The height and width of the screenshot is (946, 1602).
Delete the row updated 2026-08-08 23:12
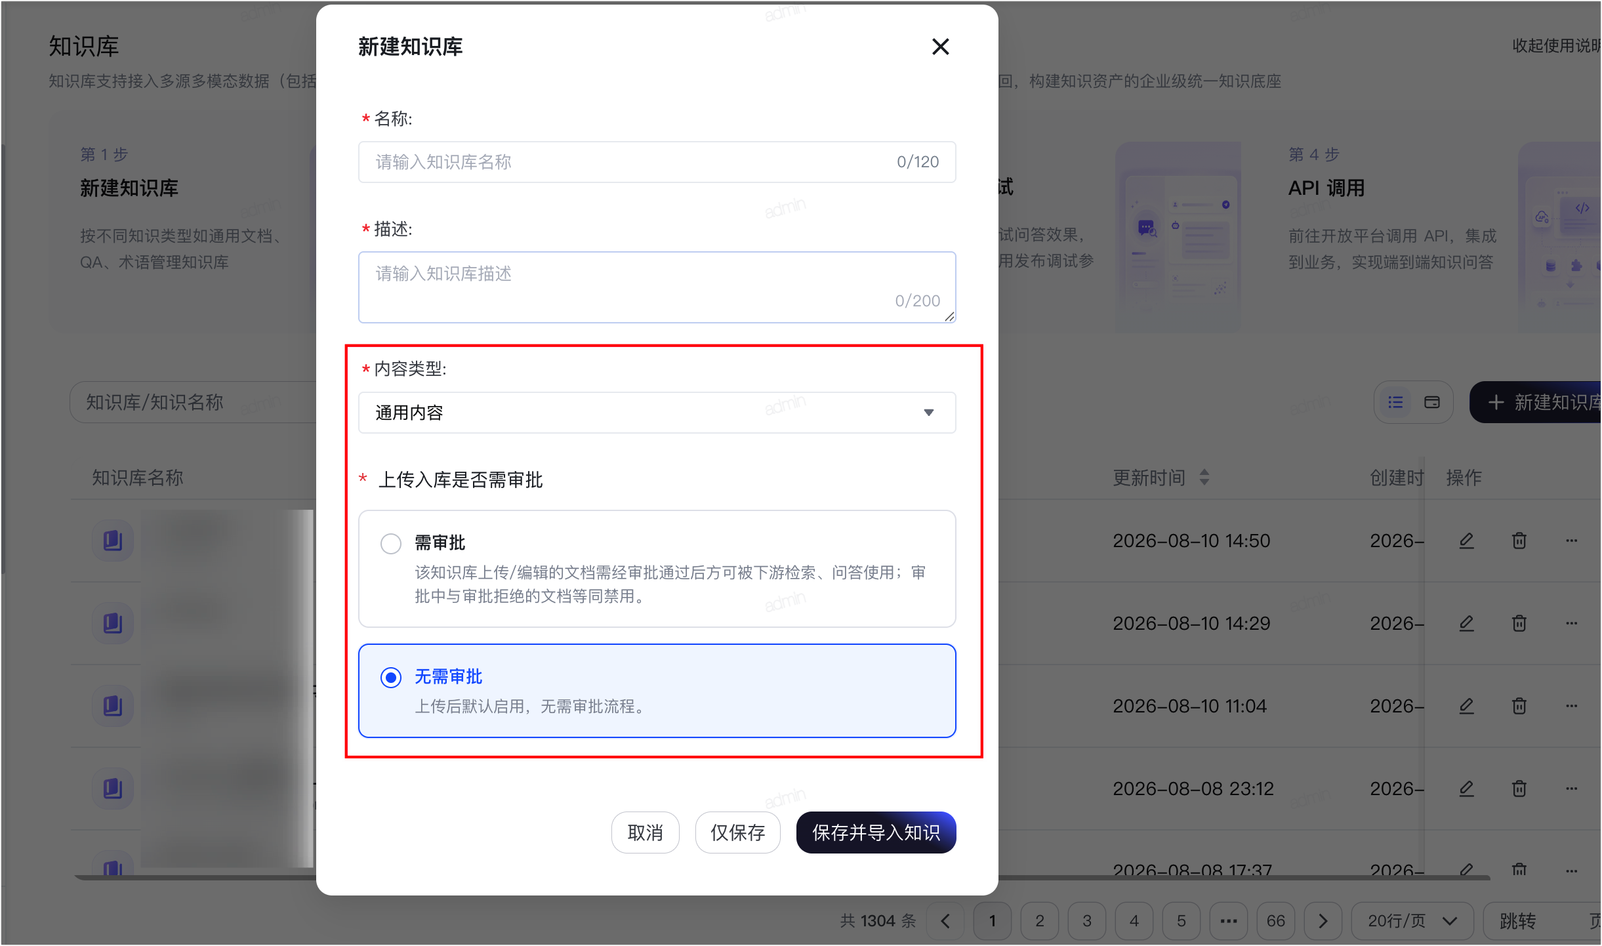(1519, 789)
